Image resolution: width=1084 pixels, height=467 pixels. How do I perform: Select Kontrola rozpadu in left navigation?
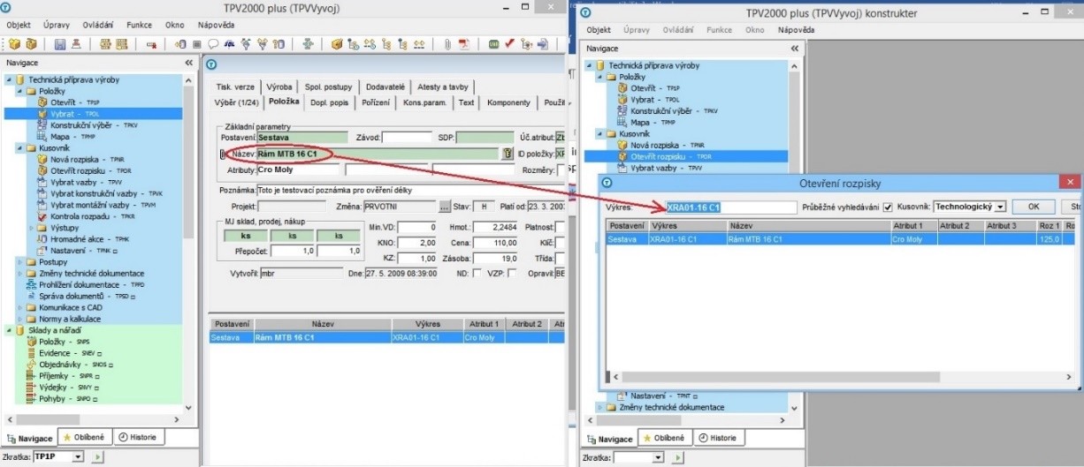click(x=86, y=216)
